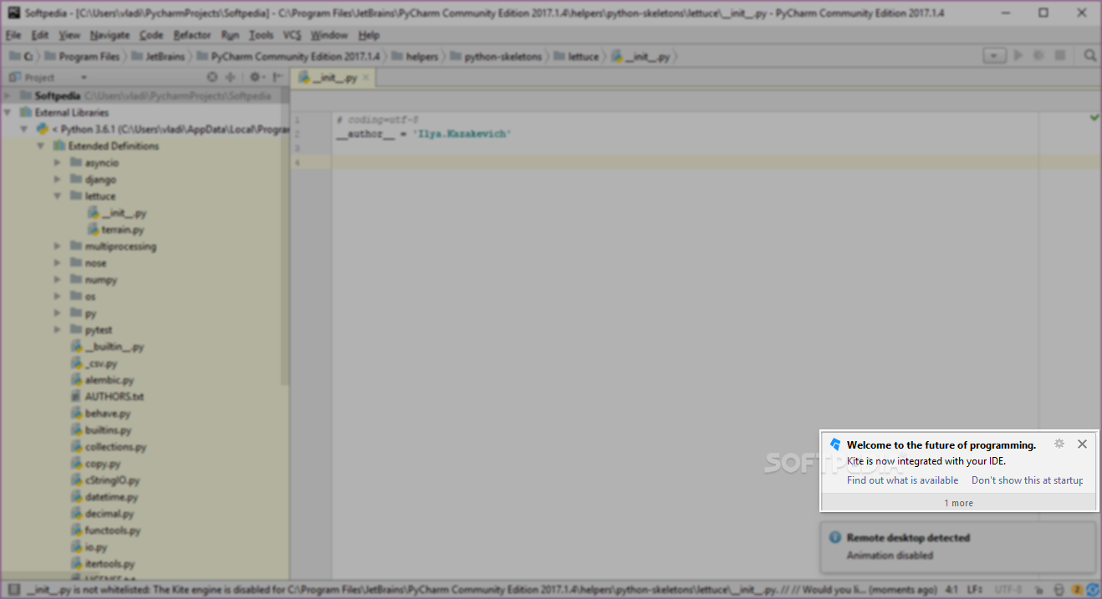
Task: Expand the asyncio folder
Action: point(58,163)
